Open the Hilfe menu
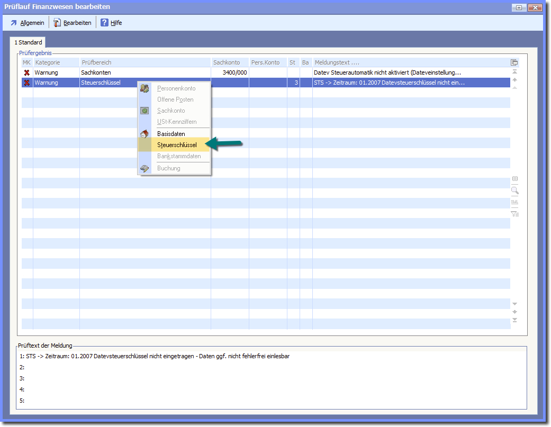 [111, 23]
